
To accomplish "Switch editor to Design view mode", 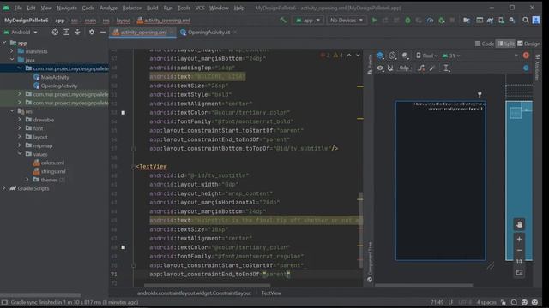I will pos(528,44).
